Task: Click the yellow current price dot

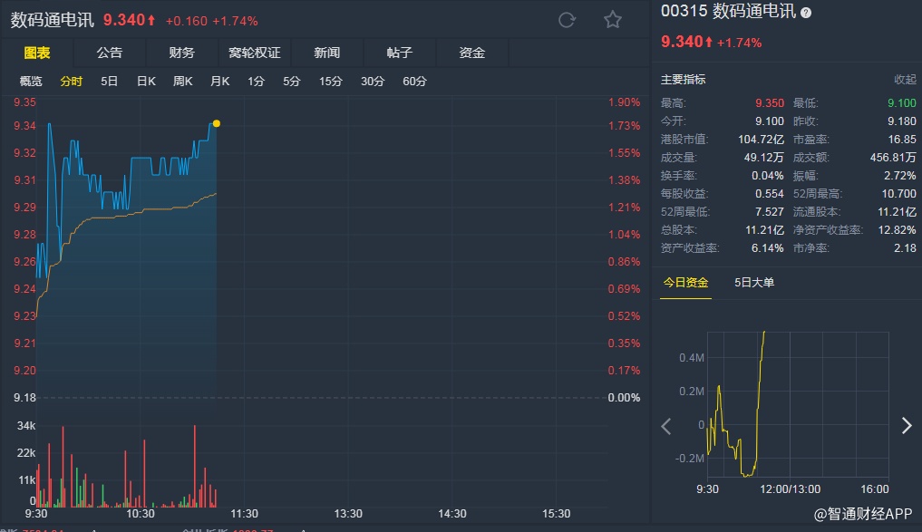Action: click(216, 123)
